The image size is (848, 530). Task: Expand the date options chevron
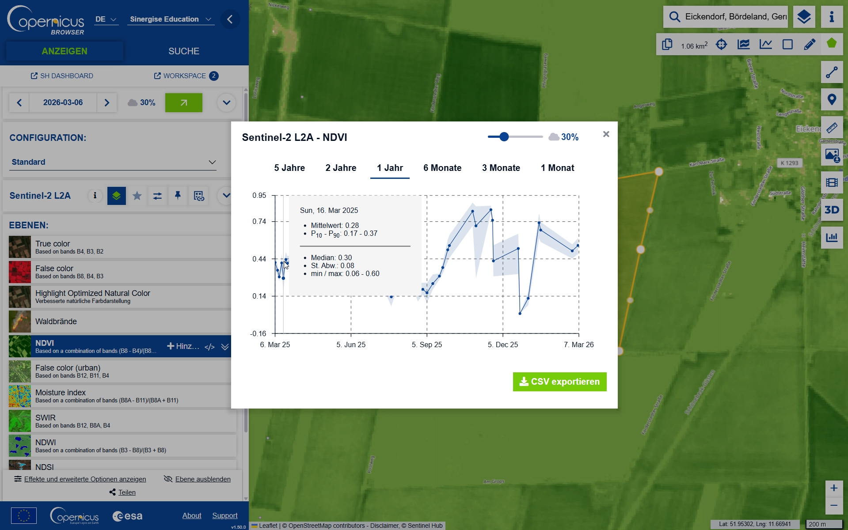pyautogui.click(x=226, y=102)
